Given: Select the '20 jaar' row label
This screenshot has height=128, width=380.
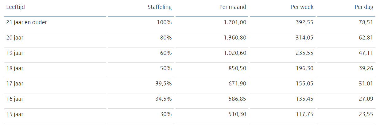Looking at the screenshot, I should pyautogui.click(x=15, y=38).
